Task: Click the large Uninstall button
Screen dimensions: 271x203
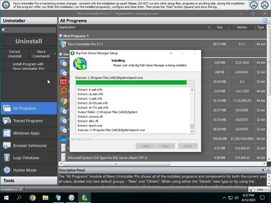Action: click(x=29, y=41)
